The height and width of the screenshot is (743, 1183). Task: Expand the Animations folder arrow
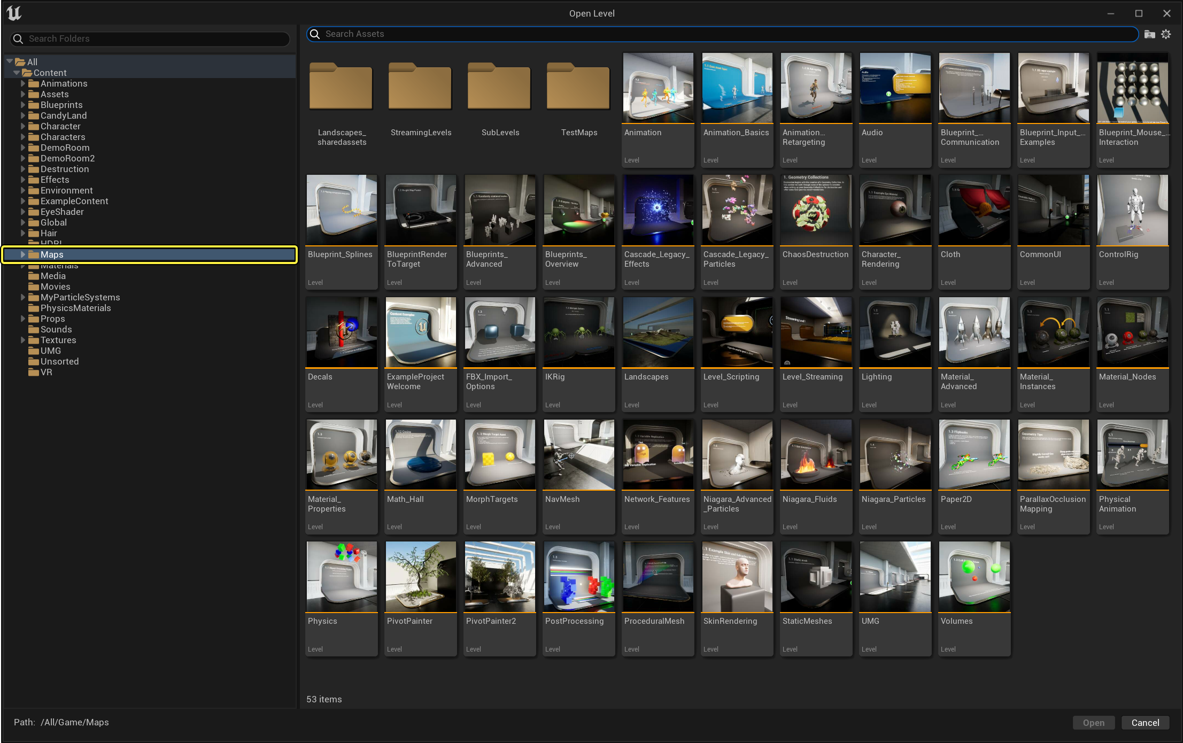[x=23, y=83]
